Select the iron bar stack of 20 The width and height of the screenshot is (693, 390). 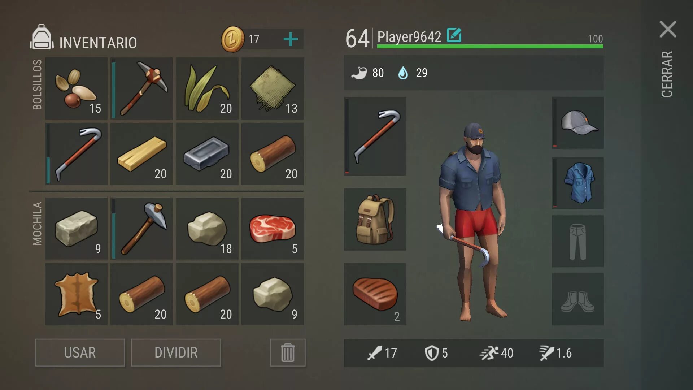click(207, 154)
